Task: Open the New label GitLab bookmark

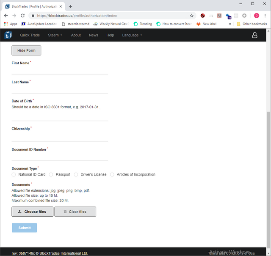Action: [206, 24]
